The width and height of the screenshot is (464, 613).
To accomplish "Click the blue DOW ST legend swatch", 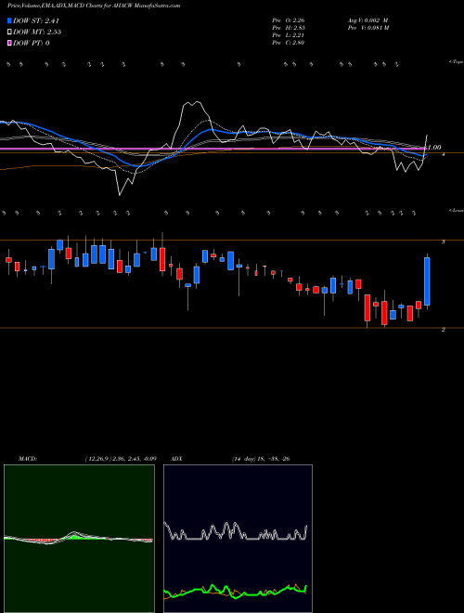I will coord(10,21).
